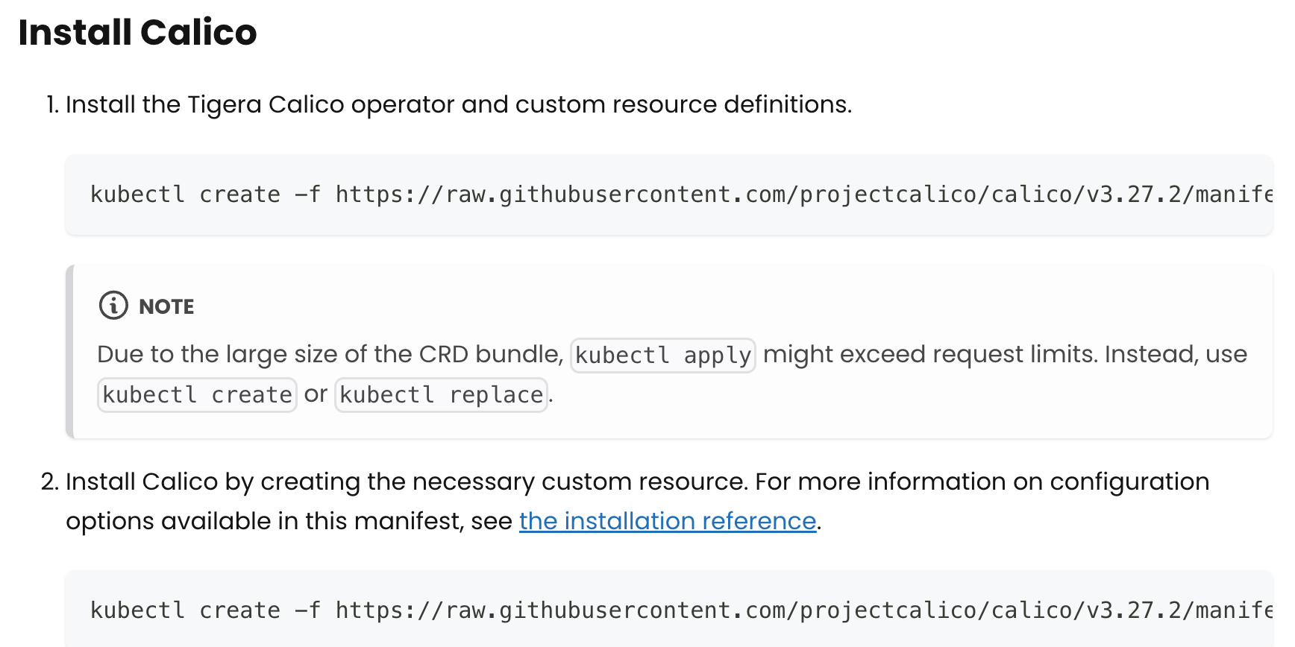
Task: Click list number 1 of the steps
Action: tap(51, 105)
